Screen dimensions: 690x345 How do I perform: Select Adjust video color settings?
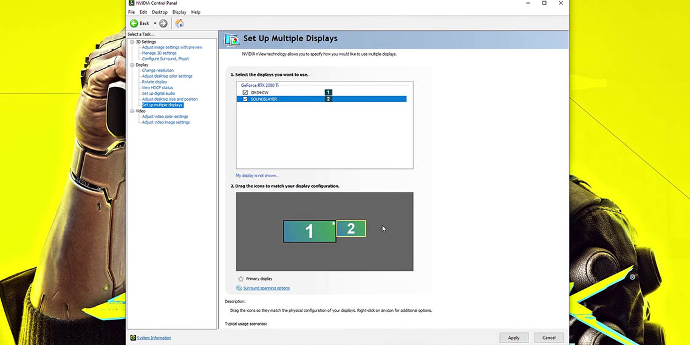[x=165, y=117]
